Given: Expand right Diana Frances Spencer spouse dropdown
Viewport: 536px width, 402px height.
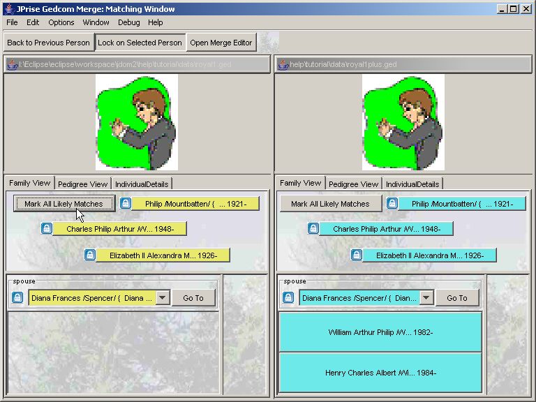Looking at the screenshot, I should tap(426, 298).
